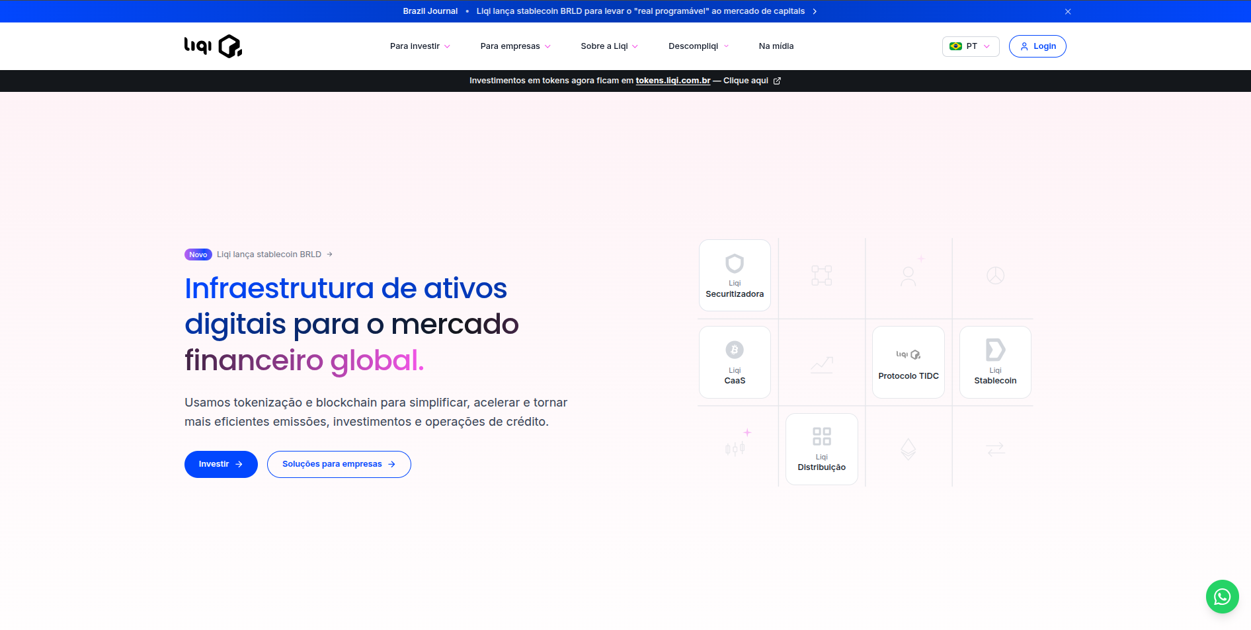Expand the Descompliqi menu
Screen dimensions: 1251x630
click(x=698, y=46)
